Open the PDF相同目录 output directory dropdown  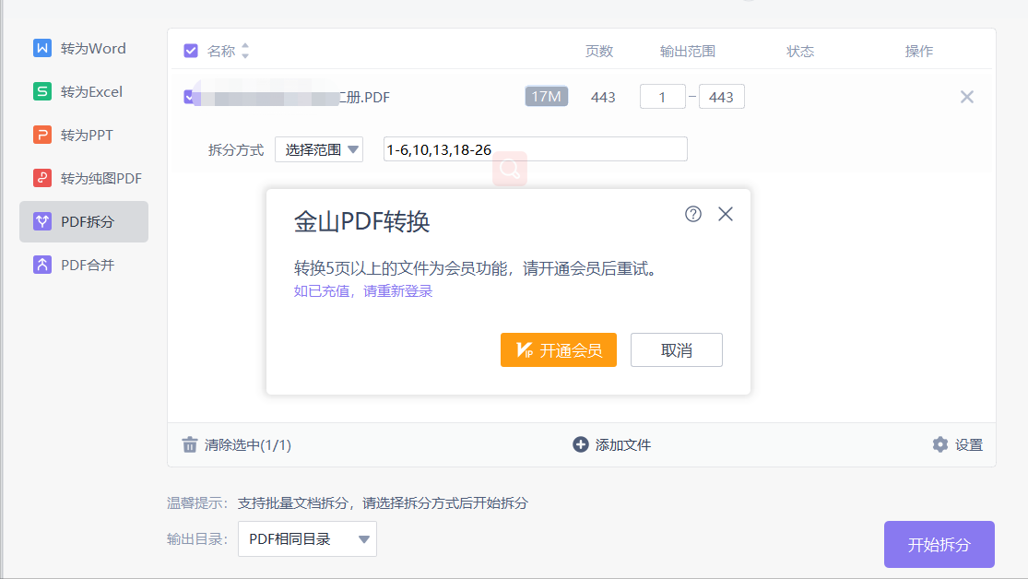pyautogui.click(x=307, y=539)
